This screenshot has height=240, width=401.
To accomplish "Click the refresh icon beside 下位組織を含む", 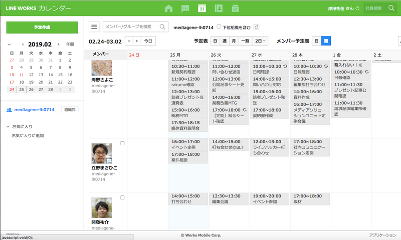I will 257,27.
